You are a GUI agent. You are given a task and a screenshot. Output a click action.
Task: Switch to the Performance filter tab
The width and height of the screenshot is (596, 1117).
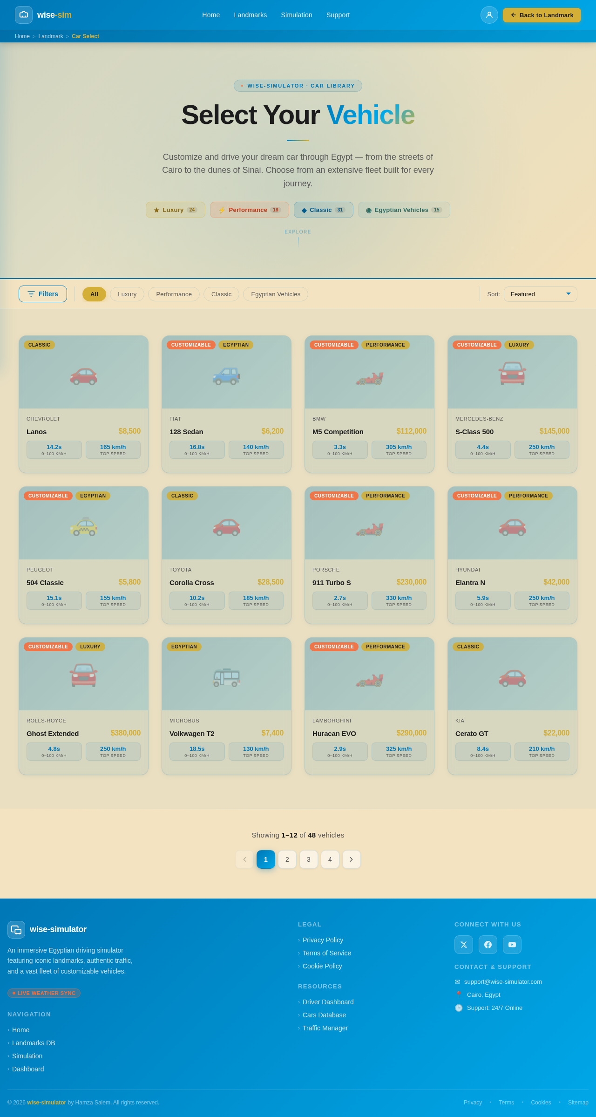[174, 294]
